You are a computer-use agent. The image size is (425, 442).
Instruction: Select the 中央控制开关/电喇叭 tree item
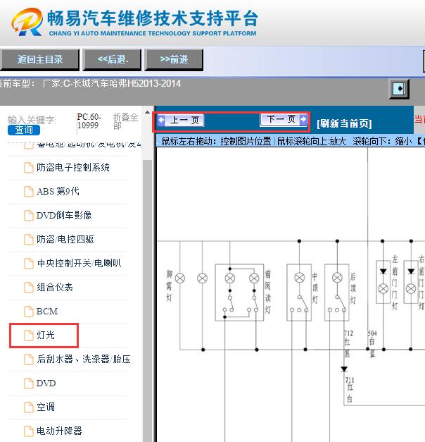tap(79, 263)
